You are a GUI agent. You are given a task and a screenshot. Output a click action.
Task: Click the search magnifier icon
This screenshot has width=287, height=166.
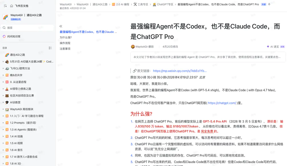pos(4,28)
